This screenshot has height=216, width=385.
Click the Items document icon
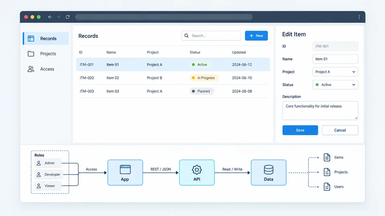pos(327,157)
